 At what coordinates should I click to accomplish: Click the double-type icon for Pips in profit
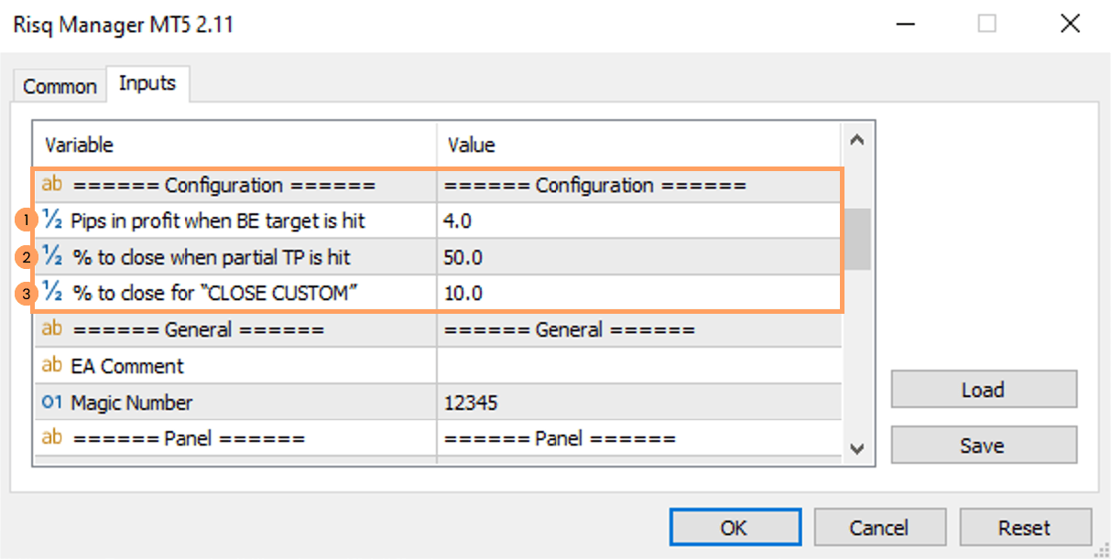click(x=52, y=220)
